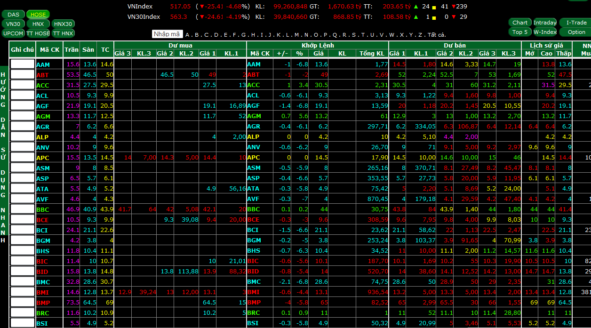This screenshot has width=591, height=328.
Task: Focus the Nhập mã stock code field
Action: click(x=167, y=34)
